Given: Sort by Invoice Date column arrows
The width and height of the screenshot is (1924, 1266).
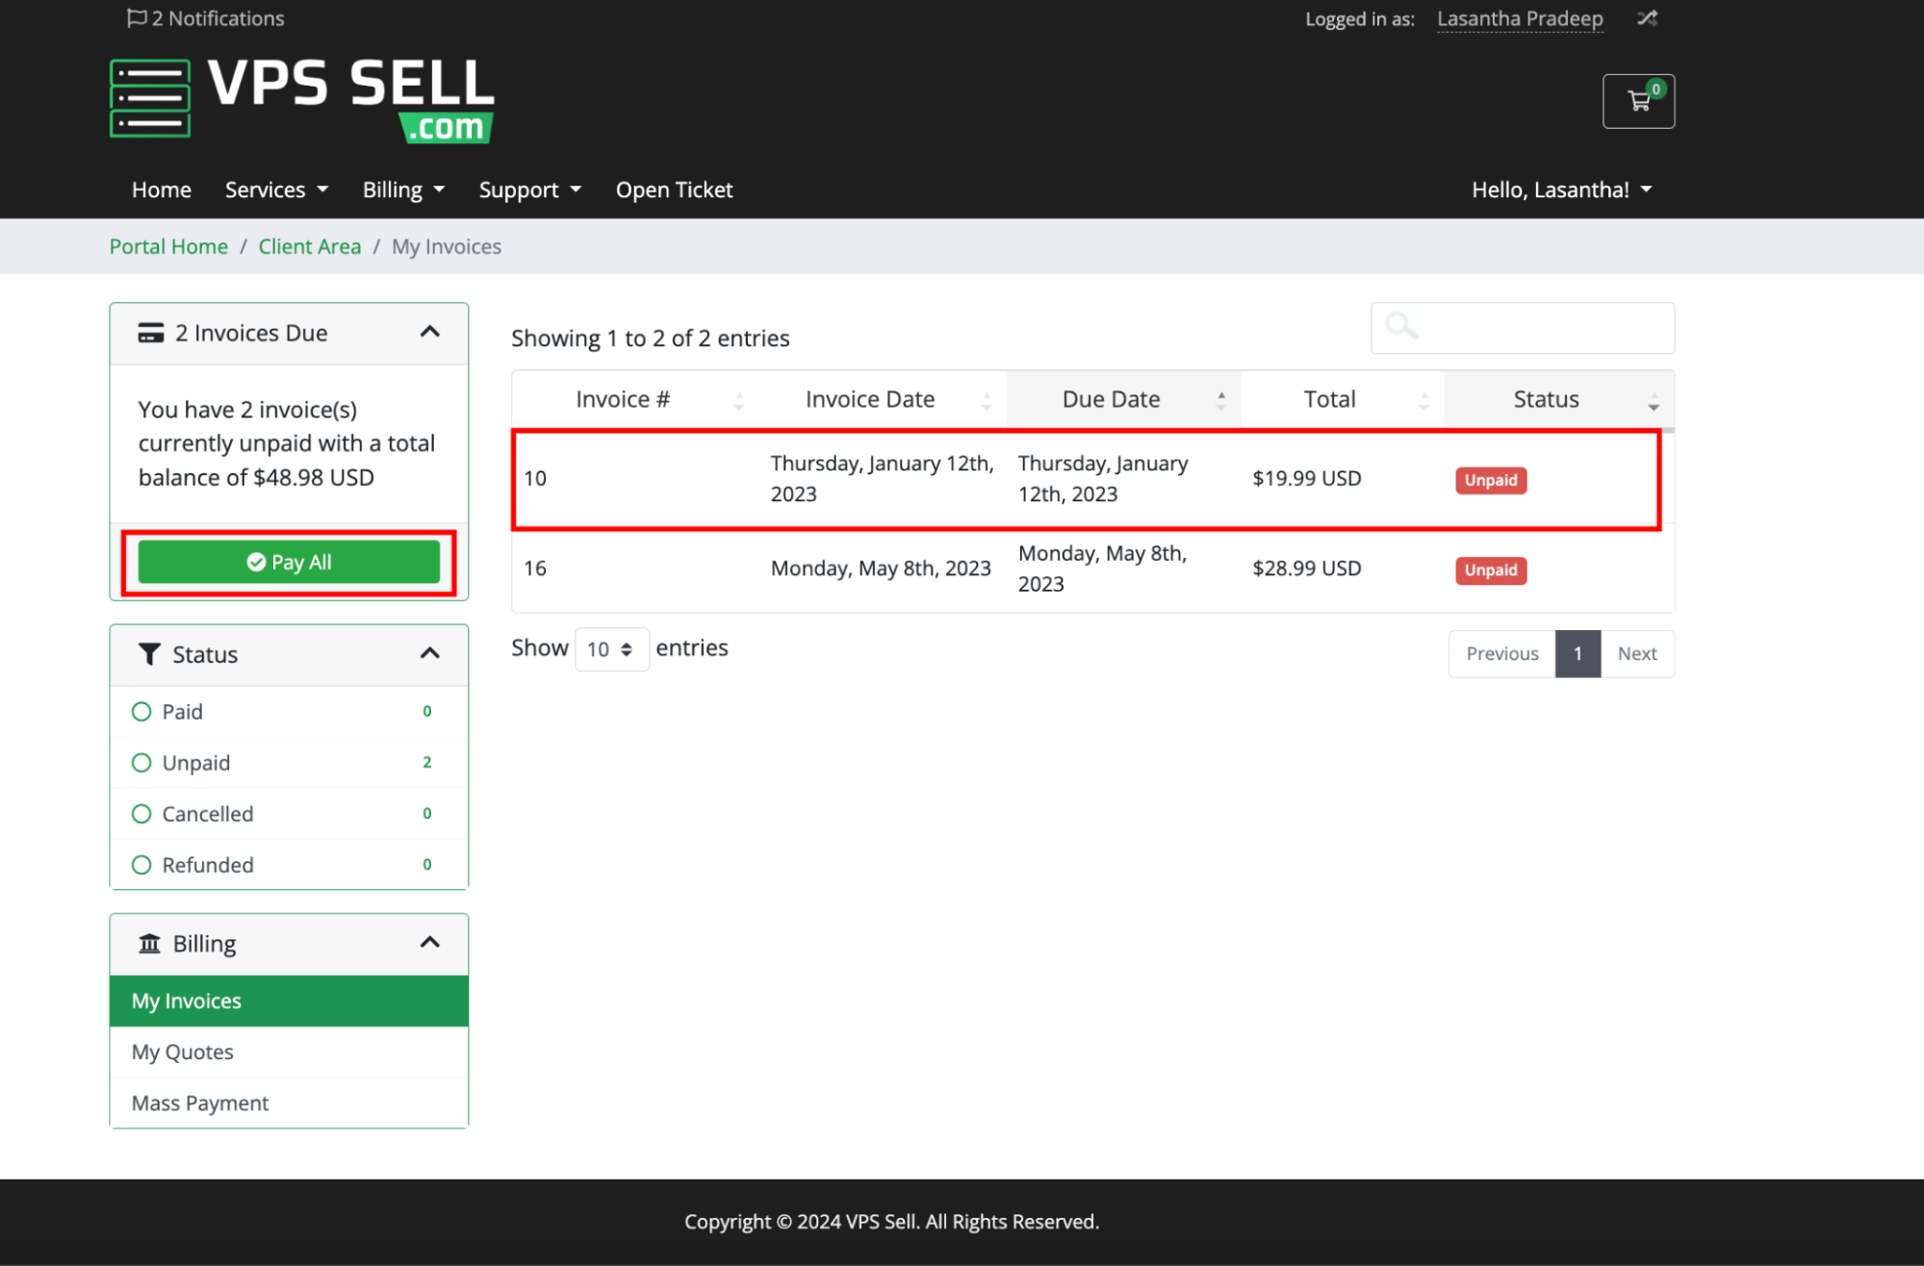Looking at the screenshot, I should click(x=987, y=400).
